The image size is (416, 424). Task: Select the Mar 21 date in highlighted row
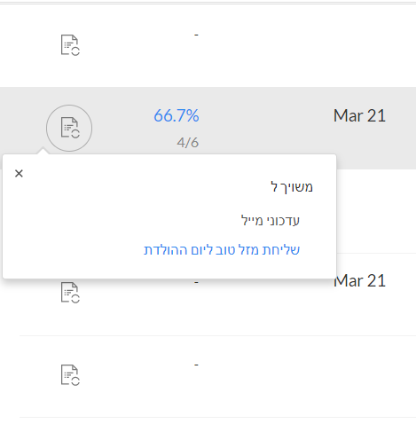point(359,115)
